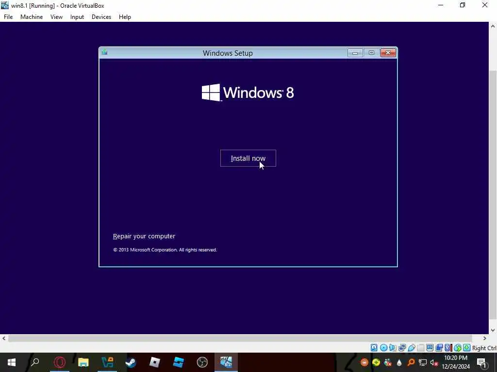Screen dimensions: 497x372
Task: Click the recording status icon
Action: [x=439, y=348]
